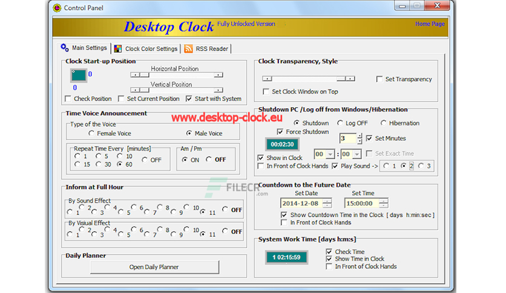Select sound effect number 11

(203, 212)
